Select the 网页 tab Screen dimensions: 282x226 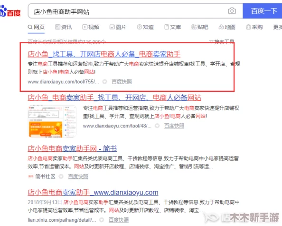36,27
